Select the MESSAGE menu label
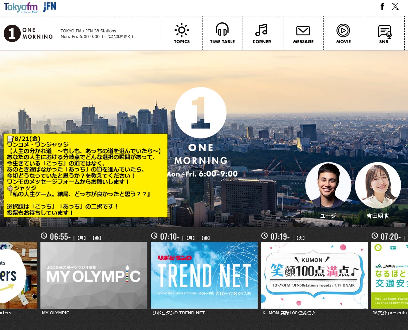 click(x=303, y=42)
